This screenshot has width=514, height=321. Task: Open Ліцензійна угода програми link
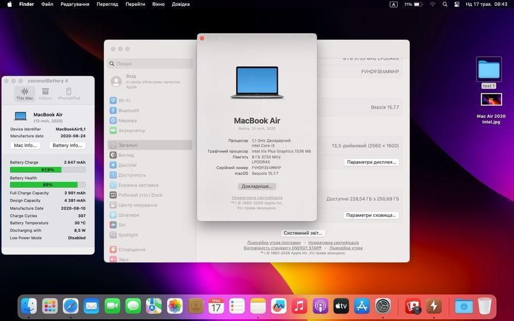pos(274,243)
